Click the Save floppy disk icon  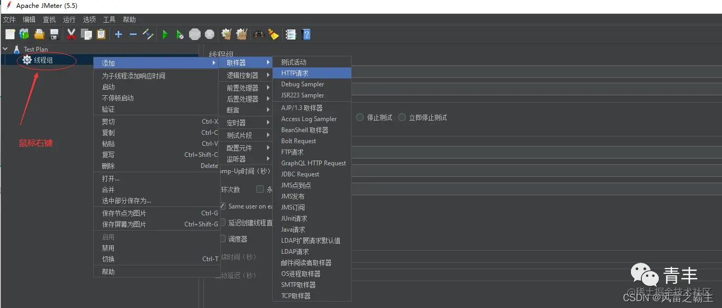[x=54, y=34]
